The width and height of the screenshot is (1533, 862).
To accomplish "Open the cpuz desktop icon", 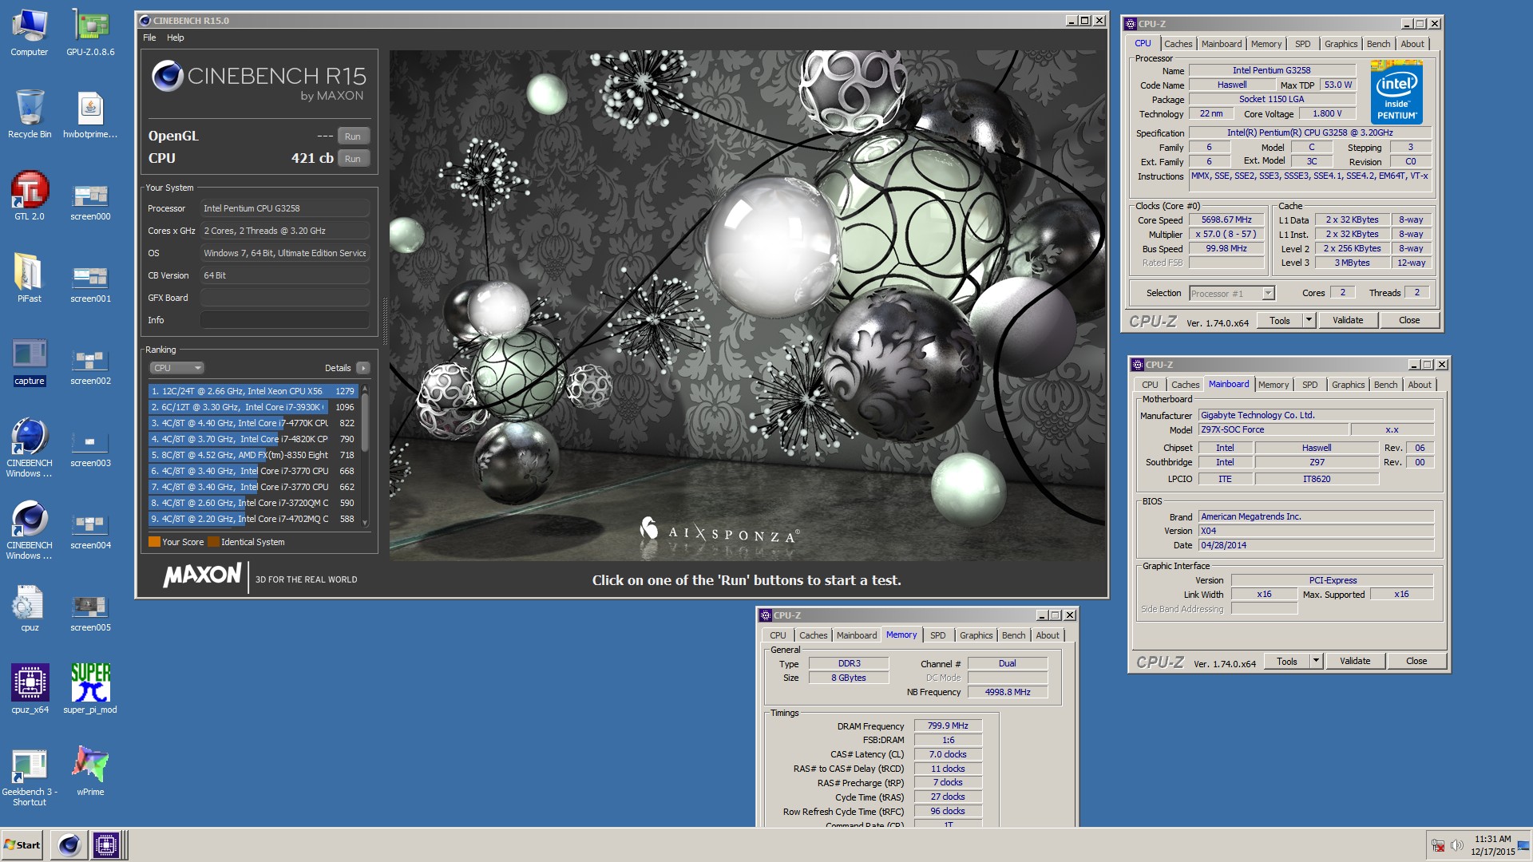I will 30,607.
